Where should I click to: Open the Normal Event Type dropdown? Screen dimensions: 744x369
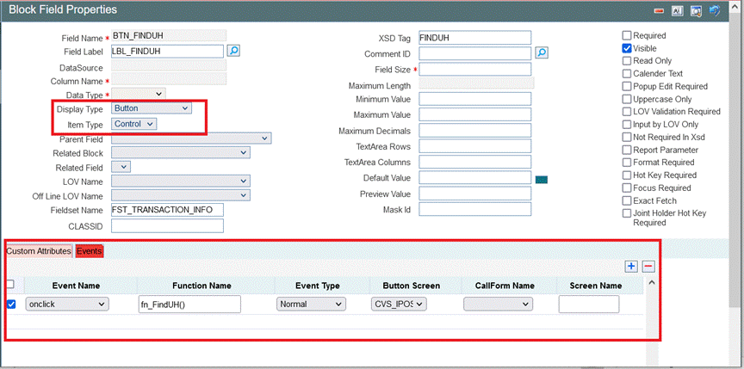point(311,304)
